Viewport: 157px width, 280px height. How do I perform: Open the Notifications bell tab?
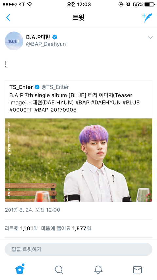pyautogui.click(x=98, y=270)
